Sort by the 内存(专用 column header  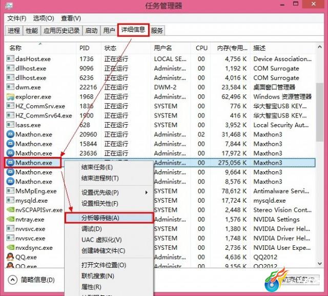tap(231, 48)
